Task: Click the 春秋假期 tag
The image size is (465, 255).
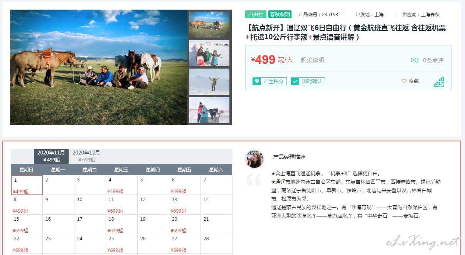Action: (x=280, y=14)
